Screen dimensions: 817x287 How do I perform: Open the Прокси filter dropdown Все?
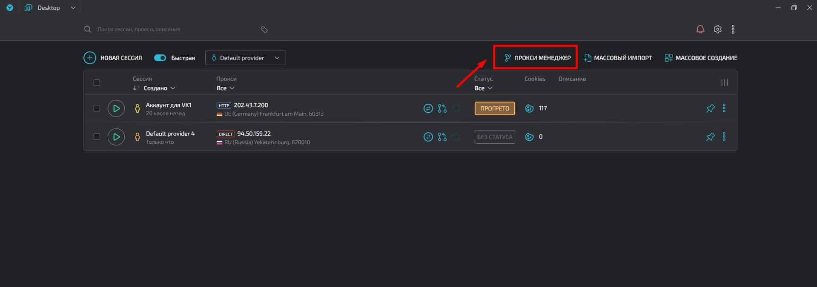225,88
